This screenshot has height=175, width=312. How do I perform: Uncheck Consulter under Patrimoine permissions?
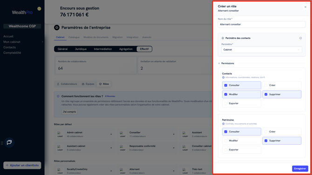click(226, 132)
